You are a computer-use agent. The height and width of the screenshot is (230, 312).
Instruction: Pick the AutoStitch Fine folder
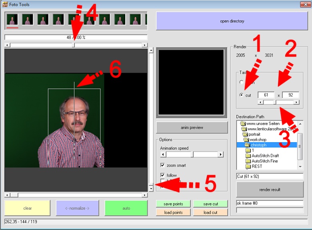coord(264,161)
